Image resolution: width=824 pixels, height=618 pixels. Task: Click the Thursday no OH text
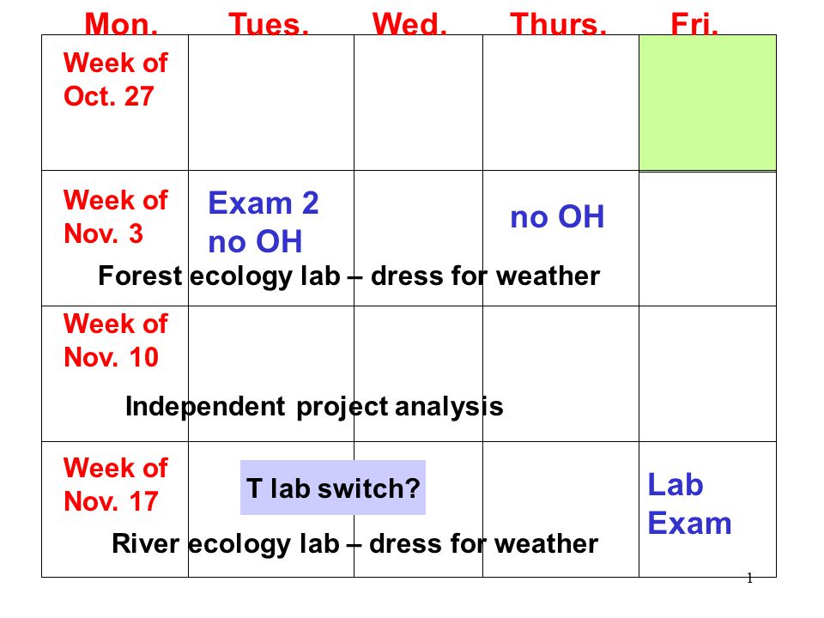coord(558,216)
